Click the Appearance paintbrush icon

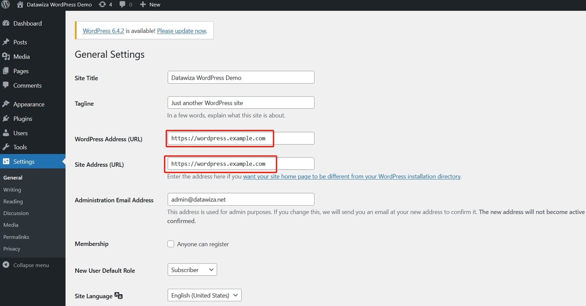click(6, 104)
